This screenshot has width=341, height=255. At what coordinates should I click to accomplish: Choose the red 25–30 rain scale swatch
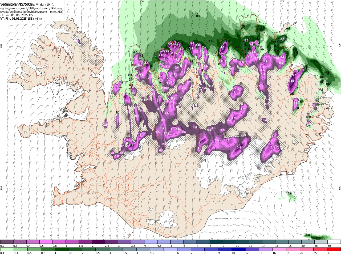coord(320,249)
